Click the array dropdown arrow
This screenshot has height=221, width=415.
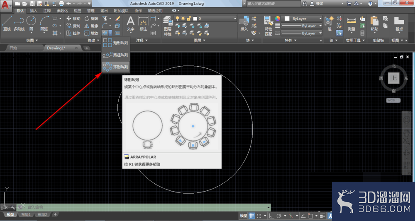110,33
